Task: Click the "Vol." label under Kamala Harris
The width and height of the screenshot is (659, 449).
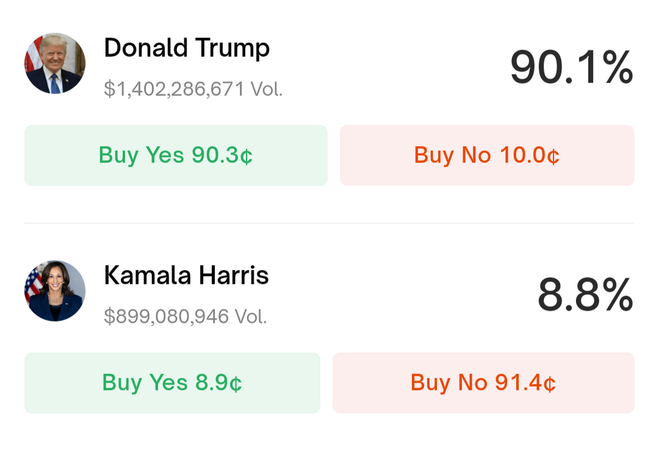Action: [250, 316]
